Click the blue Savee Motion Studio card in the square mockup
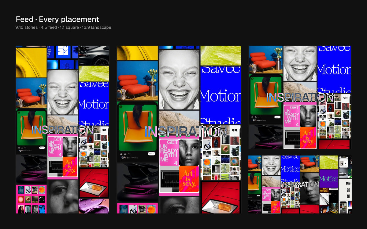The image size is (367, 229). (334, 69)
